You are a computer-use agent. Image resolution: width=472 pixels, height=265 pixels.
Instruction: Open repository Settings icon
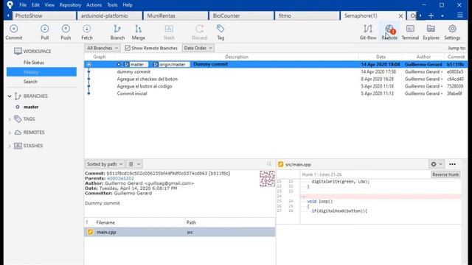pyautogui.click(x=452, y=32)
